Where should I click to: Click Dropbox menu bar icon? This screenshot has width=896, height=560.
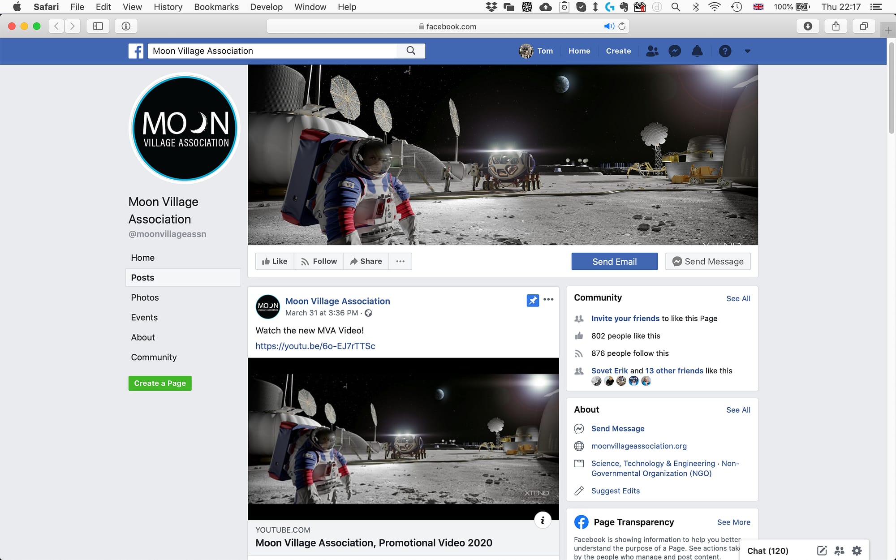[x=491, y=7]
